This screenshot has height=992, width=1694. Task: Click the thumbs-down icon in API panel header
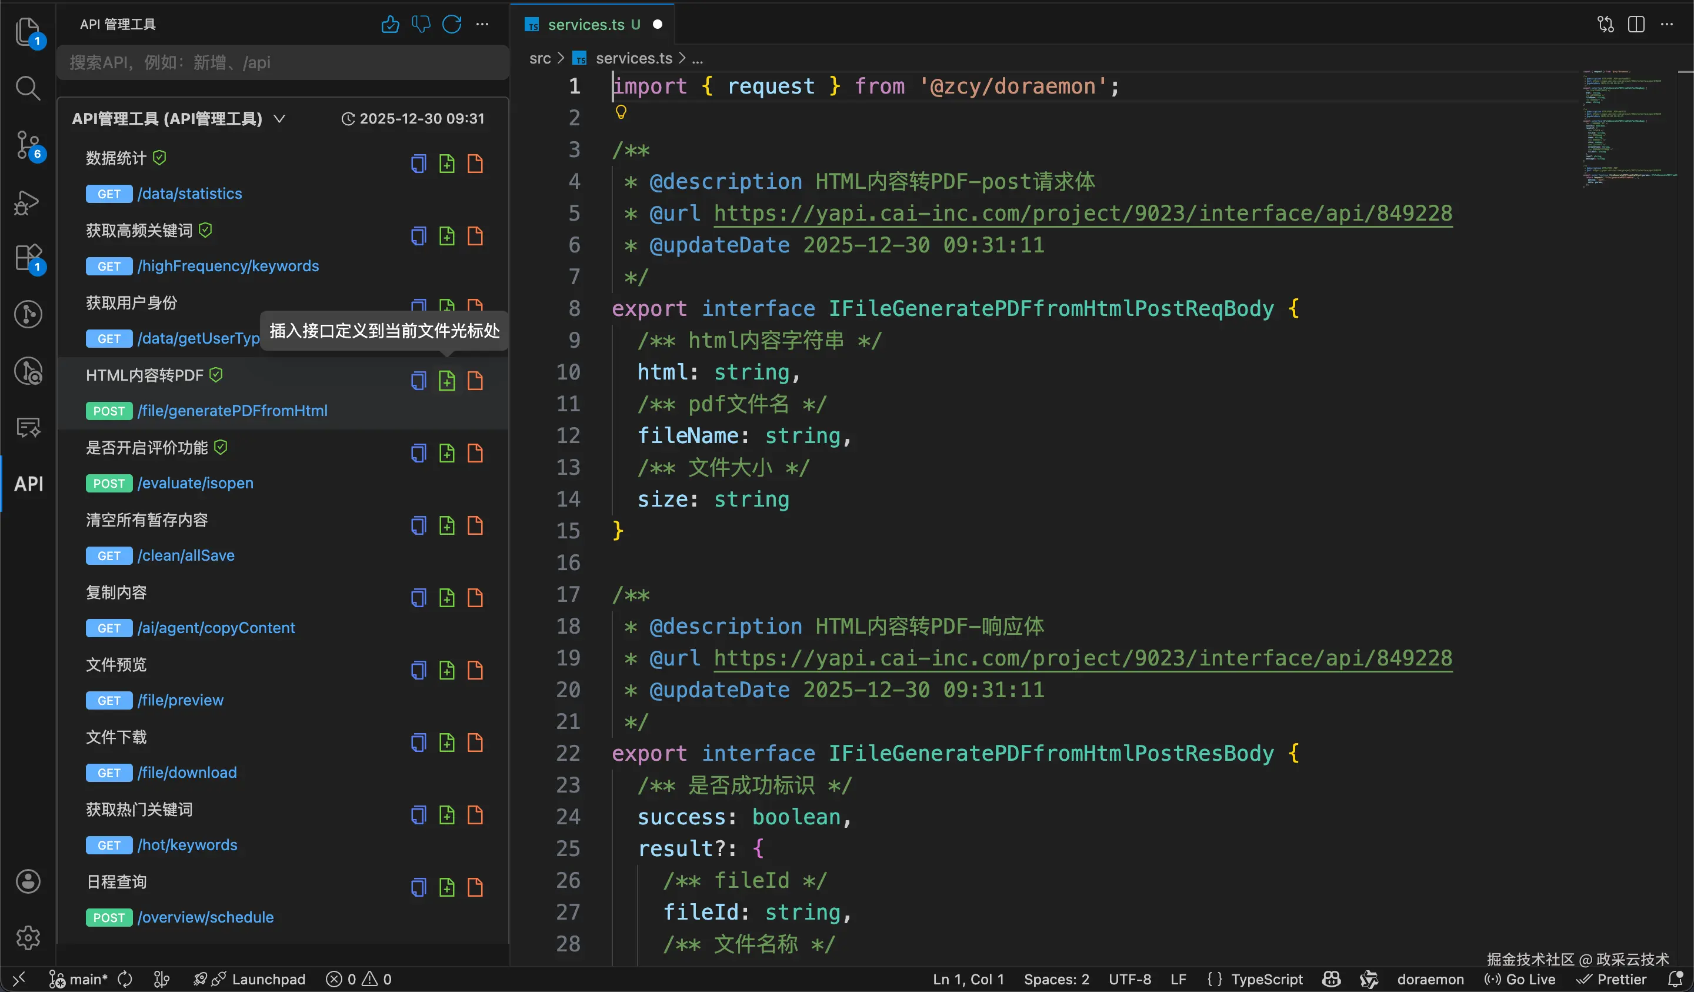tap(421, 25)
